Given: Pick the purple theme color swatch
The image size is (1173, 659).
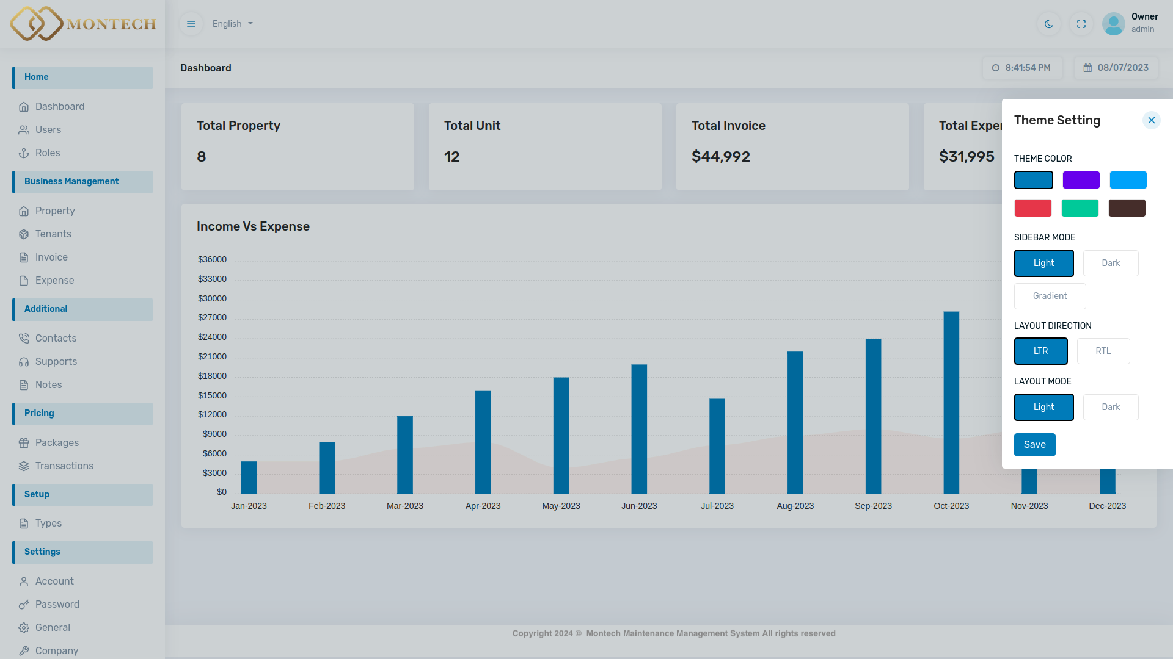Looking at the screenshot, I should 1081,180.
